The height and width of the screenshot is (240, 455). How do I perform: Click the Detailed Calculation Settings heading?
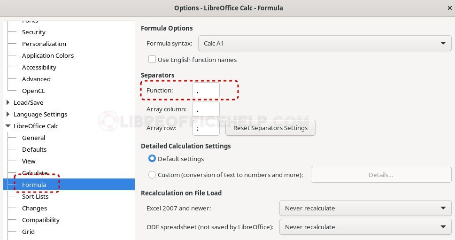pyautogui.click(x=186, y=146)
